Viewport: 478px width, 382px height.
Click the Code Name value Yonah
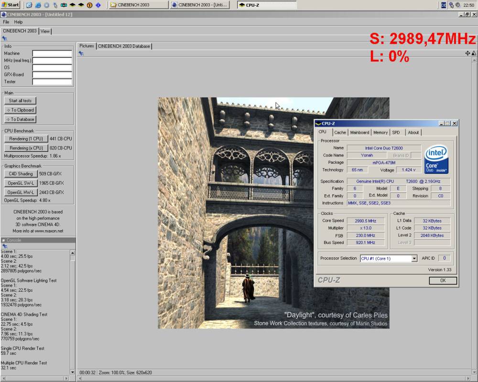point(367,155)
